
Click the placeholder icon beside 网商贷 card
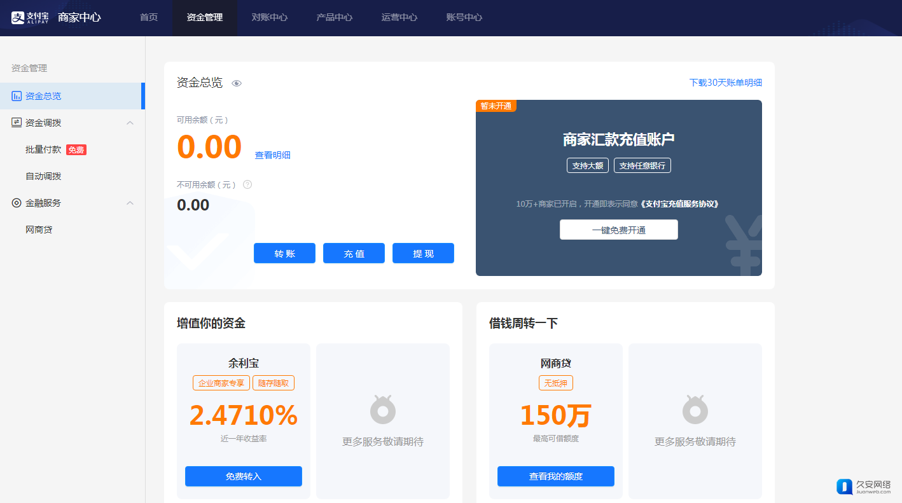pos(695,410)
